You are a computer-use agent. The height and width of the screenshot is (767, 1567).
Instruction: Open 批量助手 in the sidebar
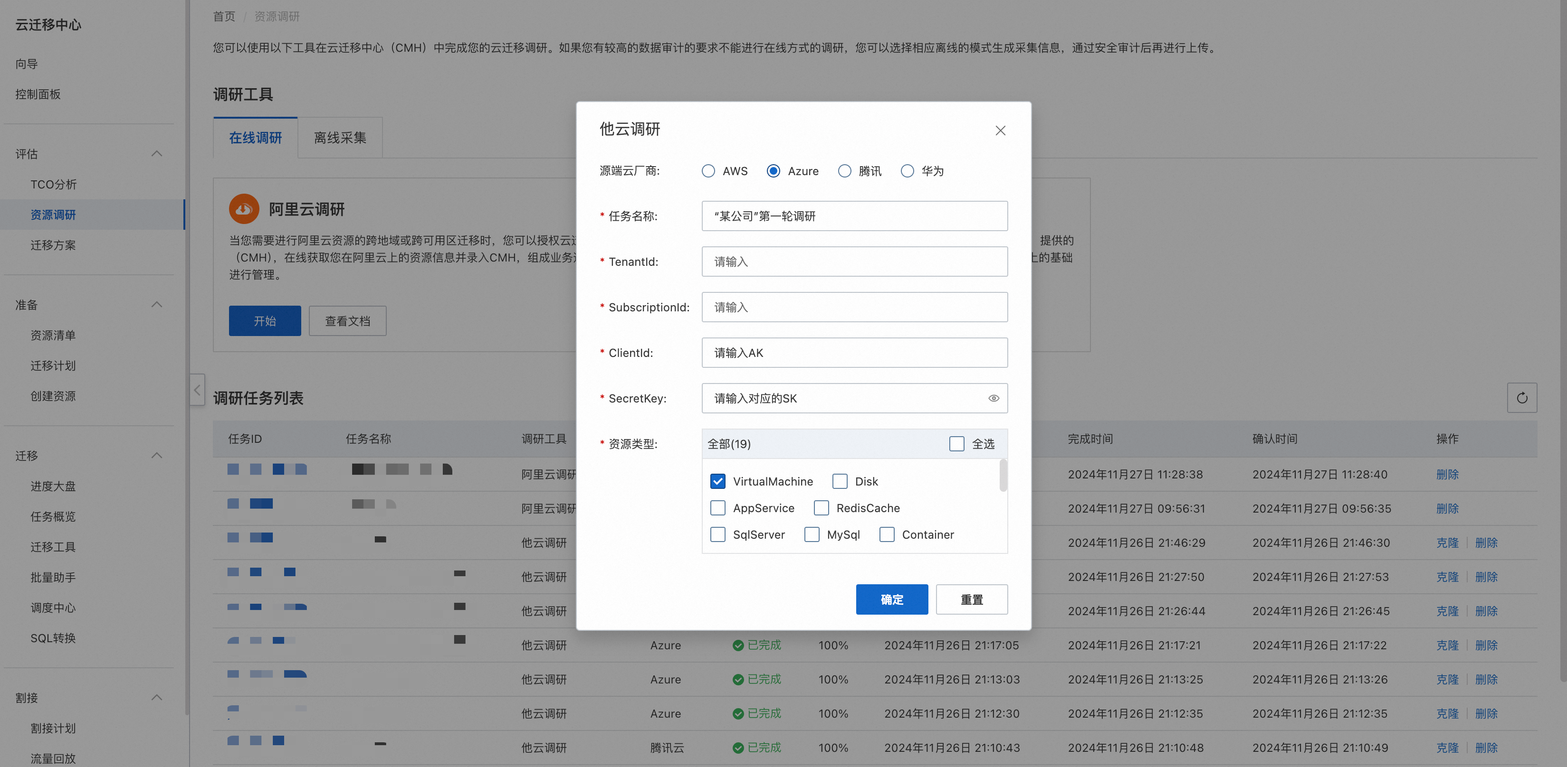(54, 577)
